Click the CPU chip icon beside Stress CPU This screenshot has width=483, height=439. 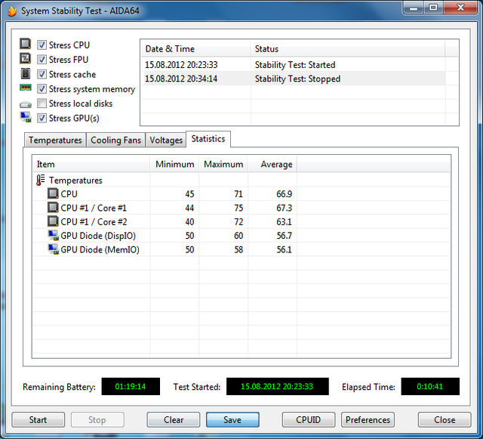26,45
